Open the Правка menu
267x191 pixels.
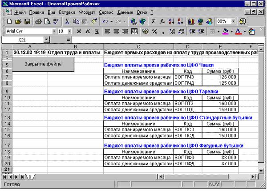pyautogui.click(x=36, y=12)
